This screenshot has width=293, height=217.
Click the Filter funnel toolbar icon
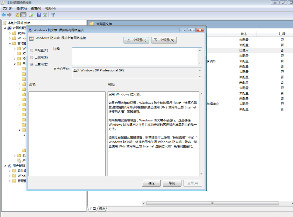click(53, 15)
